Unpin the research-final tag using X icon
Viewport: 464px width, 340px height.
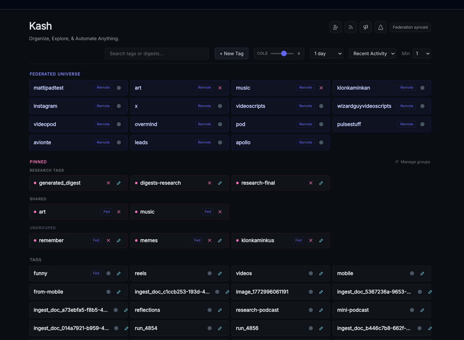(311, 183)
